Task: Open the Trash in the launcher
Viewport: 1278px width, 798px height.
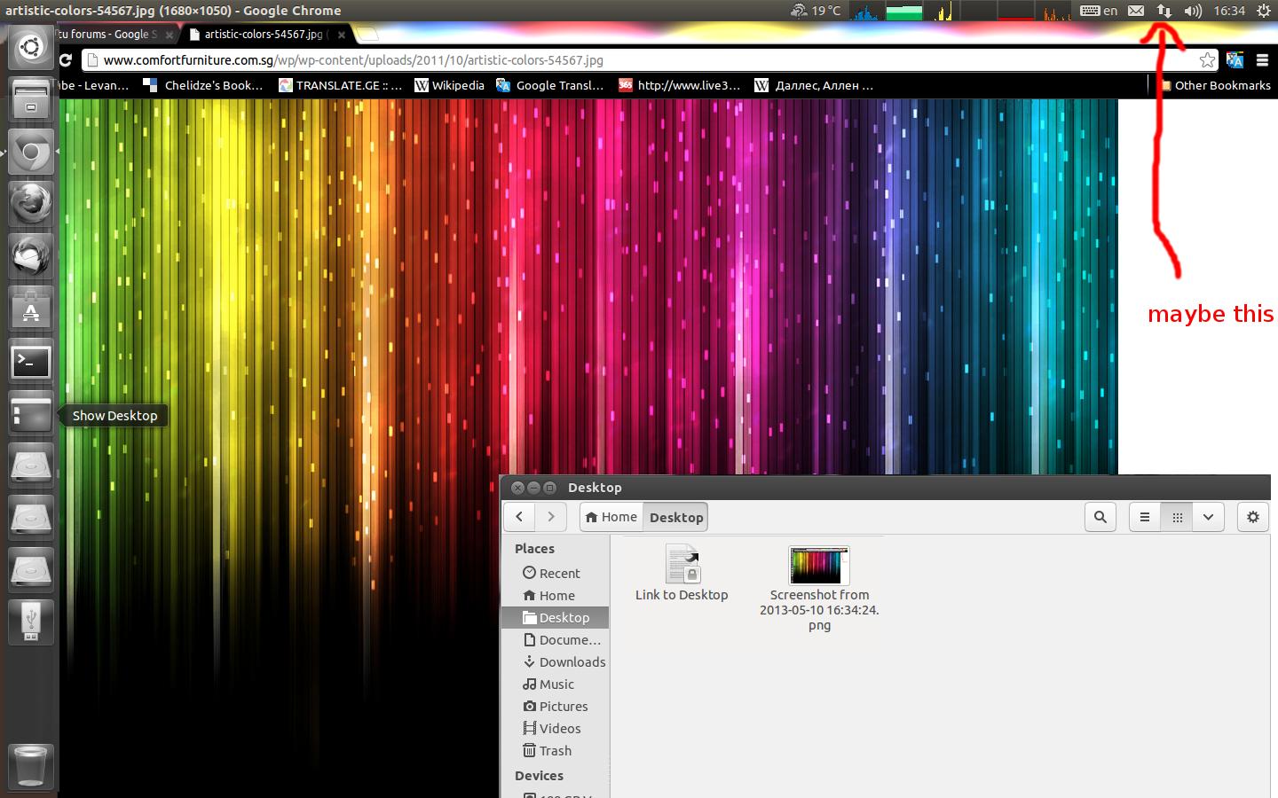Action: point(30,765)
